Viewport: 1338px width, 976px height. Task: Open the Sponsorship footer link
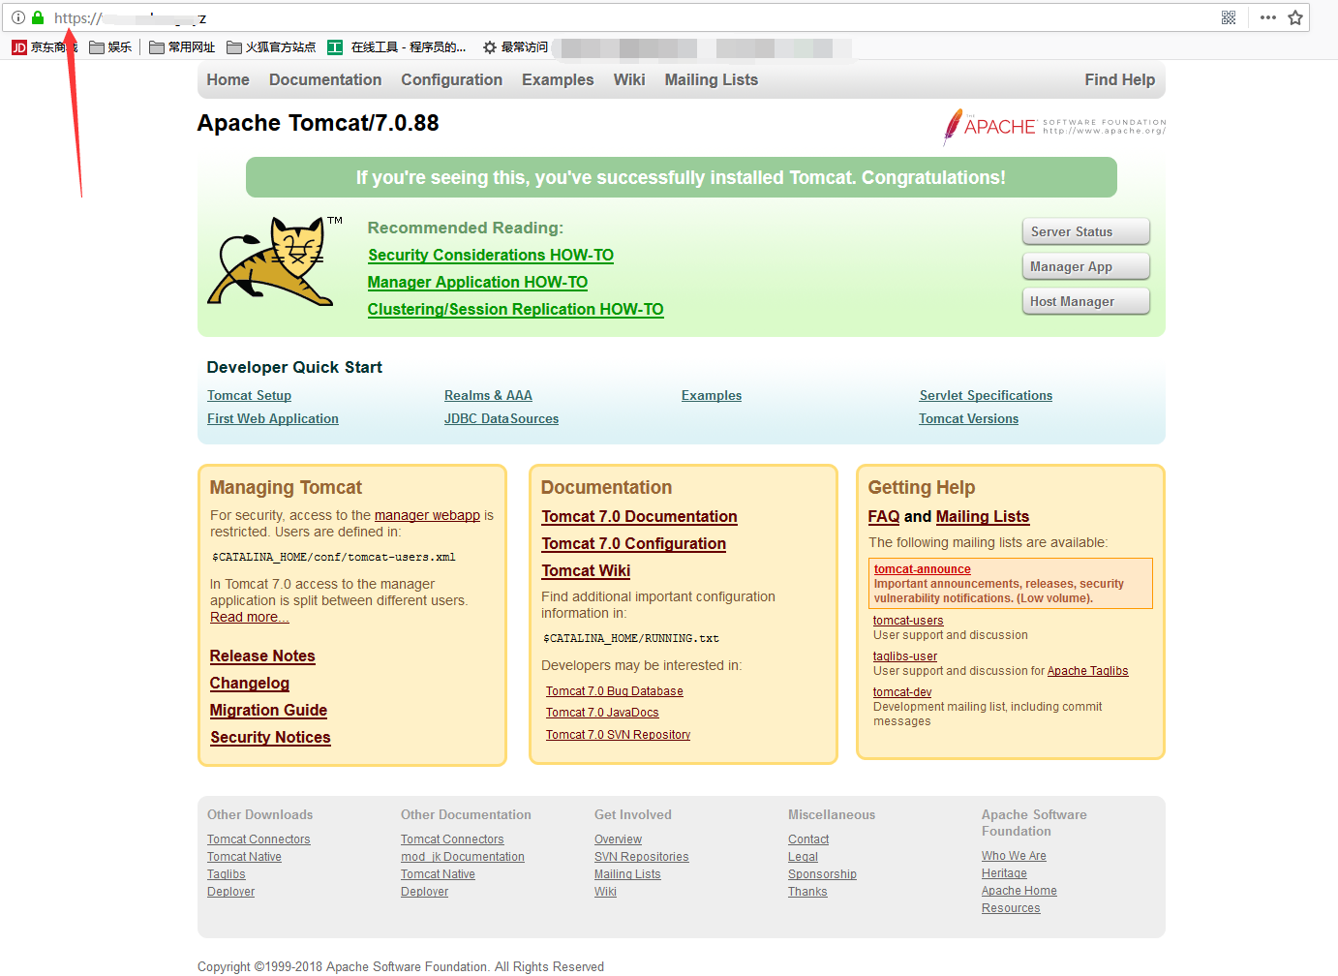[x=822, y=874]
